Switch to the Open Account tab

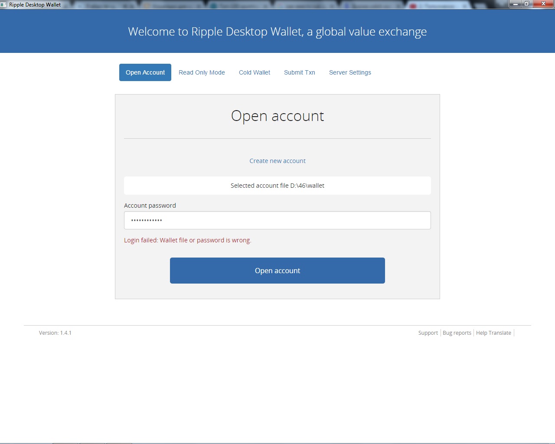[x=145, y=72]
